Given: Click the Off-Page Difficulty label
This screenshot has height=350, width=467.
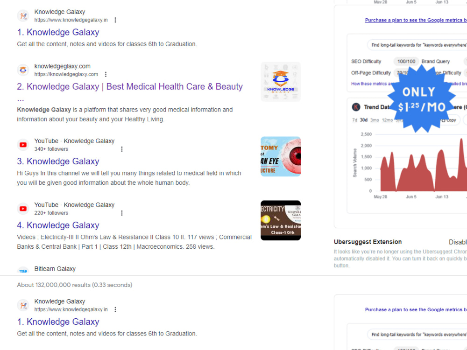Looking at the screenshot, I should pyautogui.click(x=371, y=73).
